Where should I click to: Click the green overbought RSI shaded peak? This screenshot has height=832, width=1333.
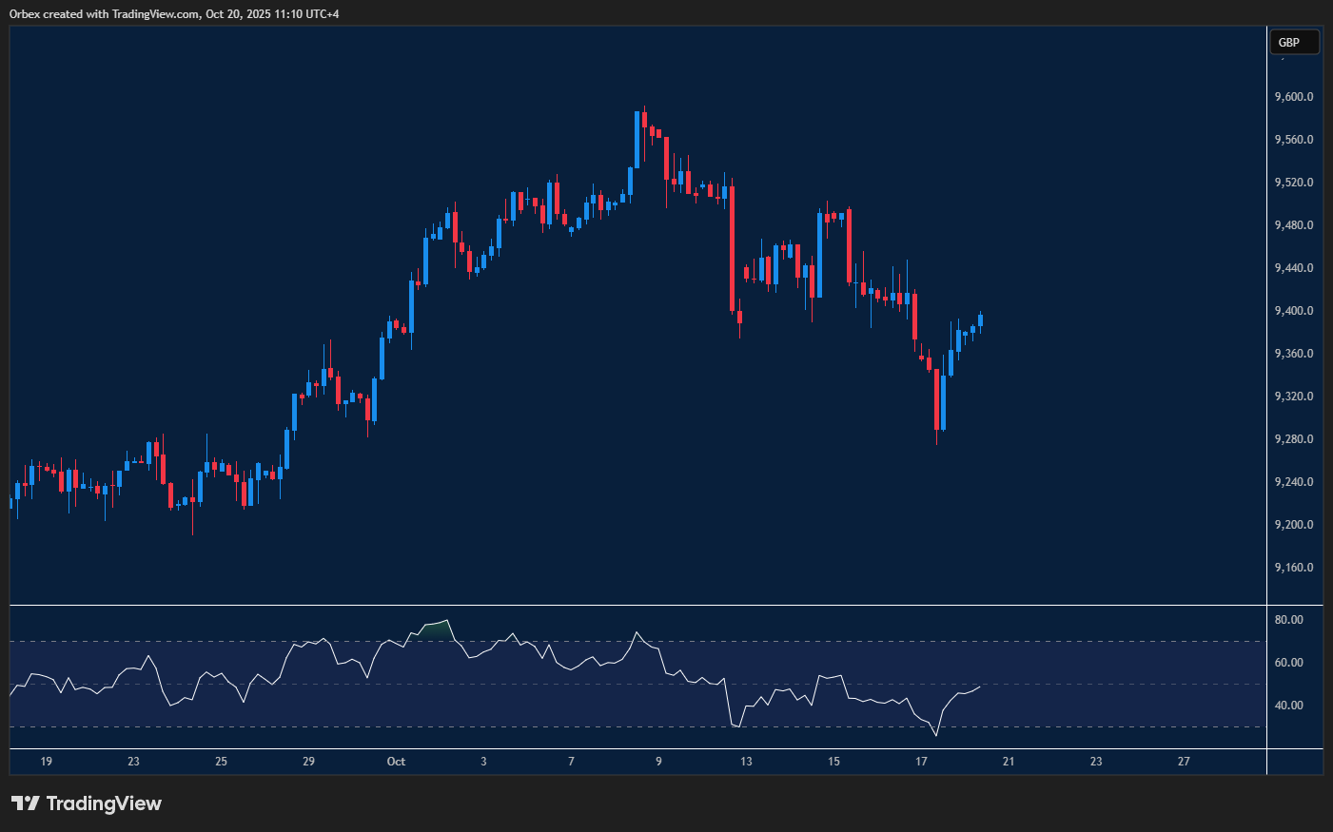[x=436, y=629]
